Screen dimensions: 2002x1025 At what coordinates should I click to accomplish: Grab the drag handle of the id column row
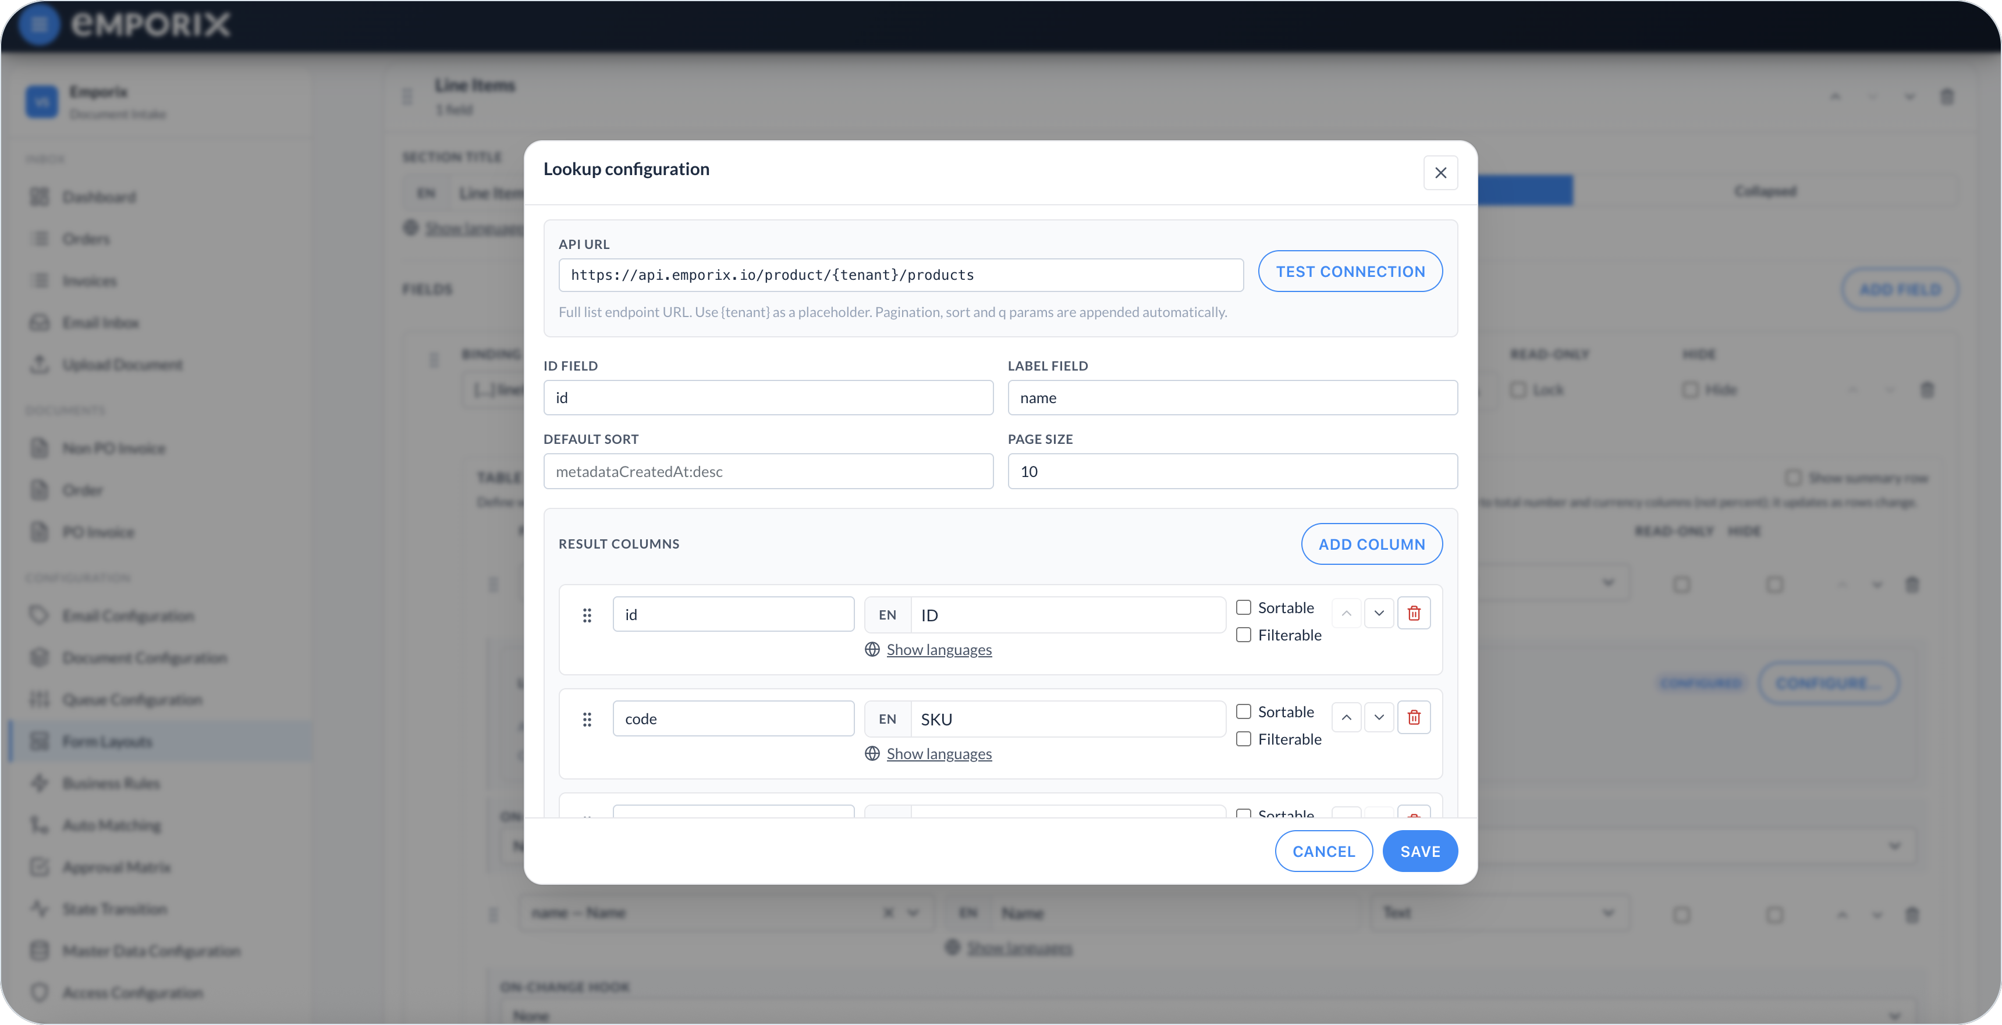[587, 615]
